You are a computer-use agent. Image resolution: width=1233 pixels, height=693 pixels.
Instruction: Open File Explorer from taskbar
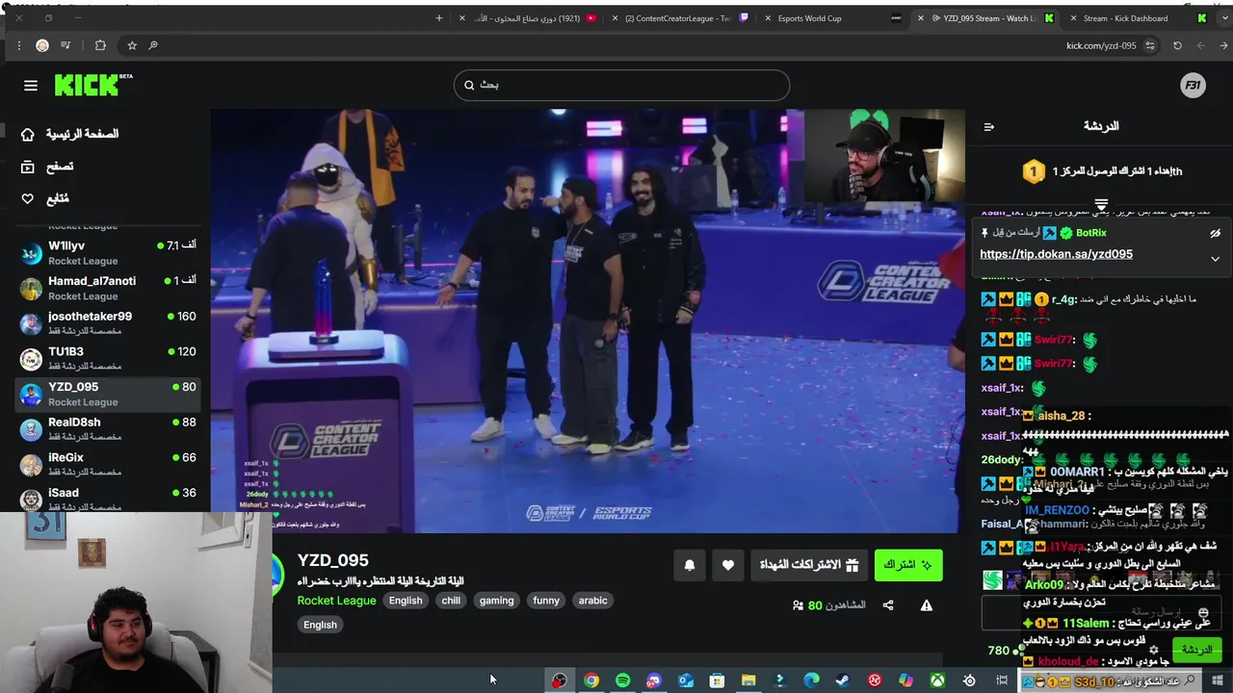tap(748, 680)
